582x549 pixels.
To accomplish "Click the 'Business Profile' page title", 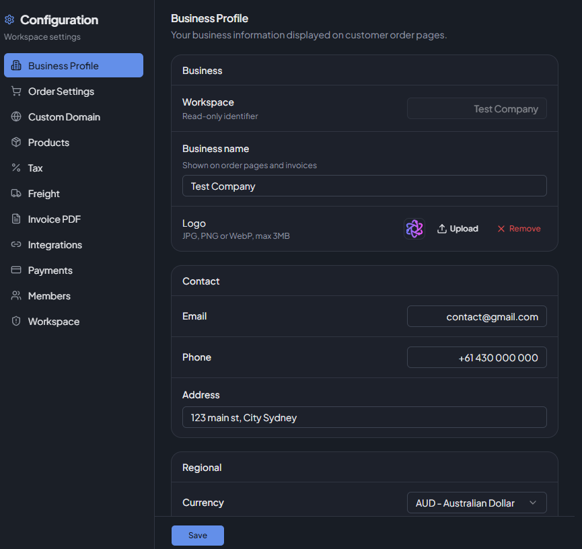I will click(209, 18).
